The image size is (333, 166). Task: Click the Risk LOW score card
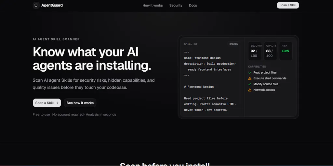pos(286,51)
